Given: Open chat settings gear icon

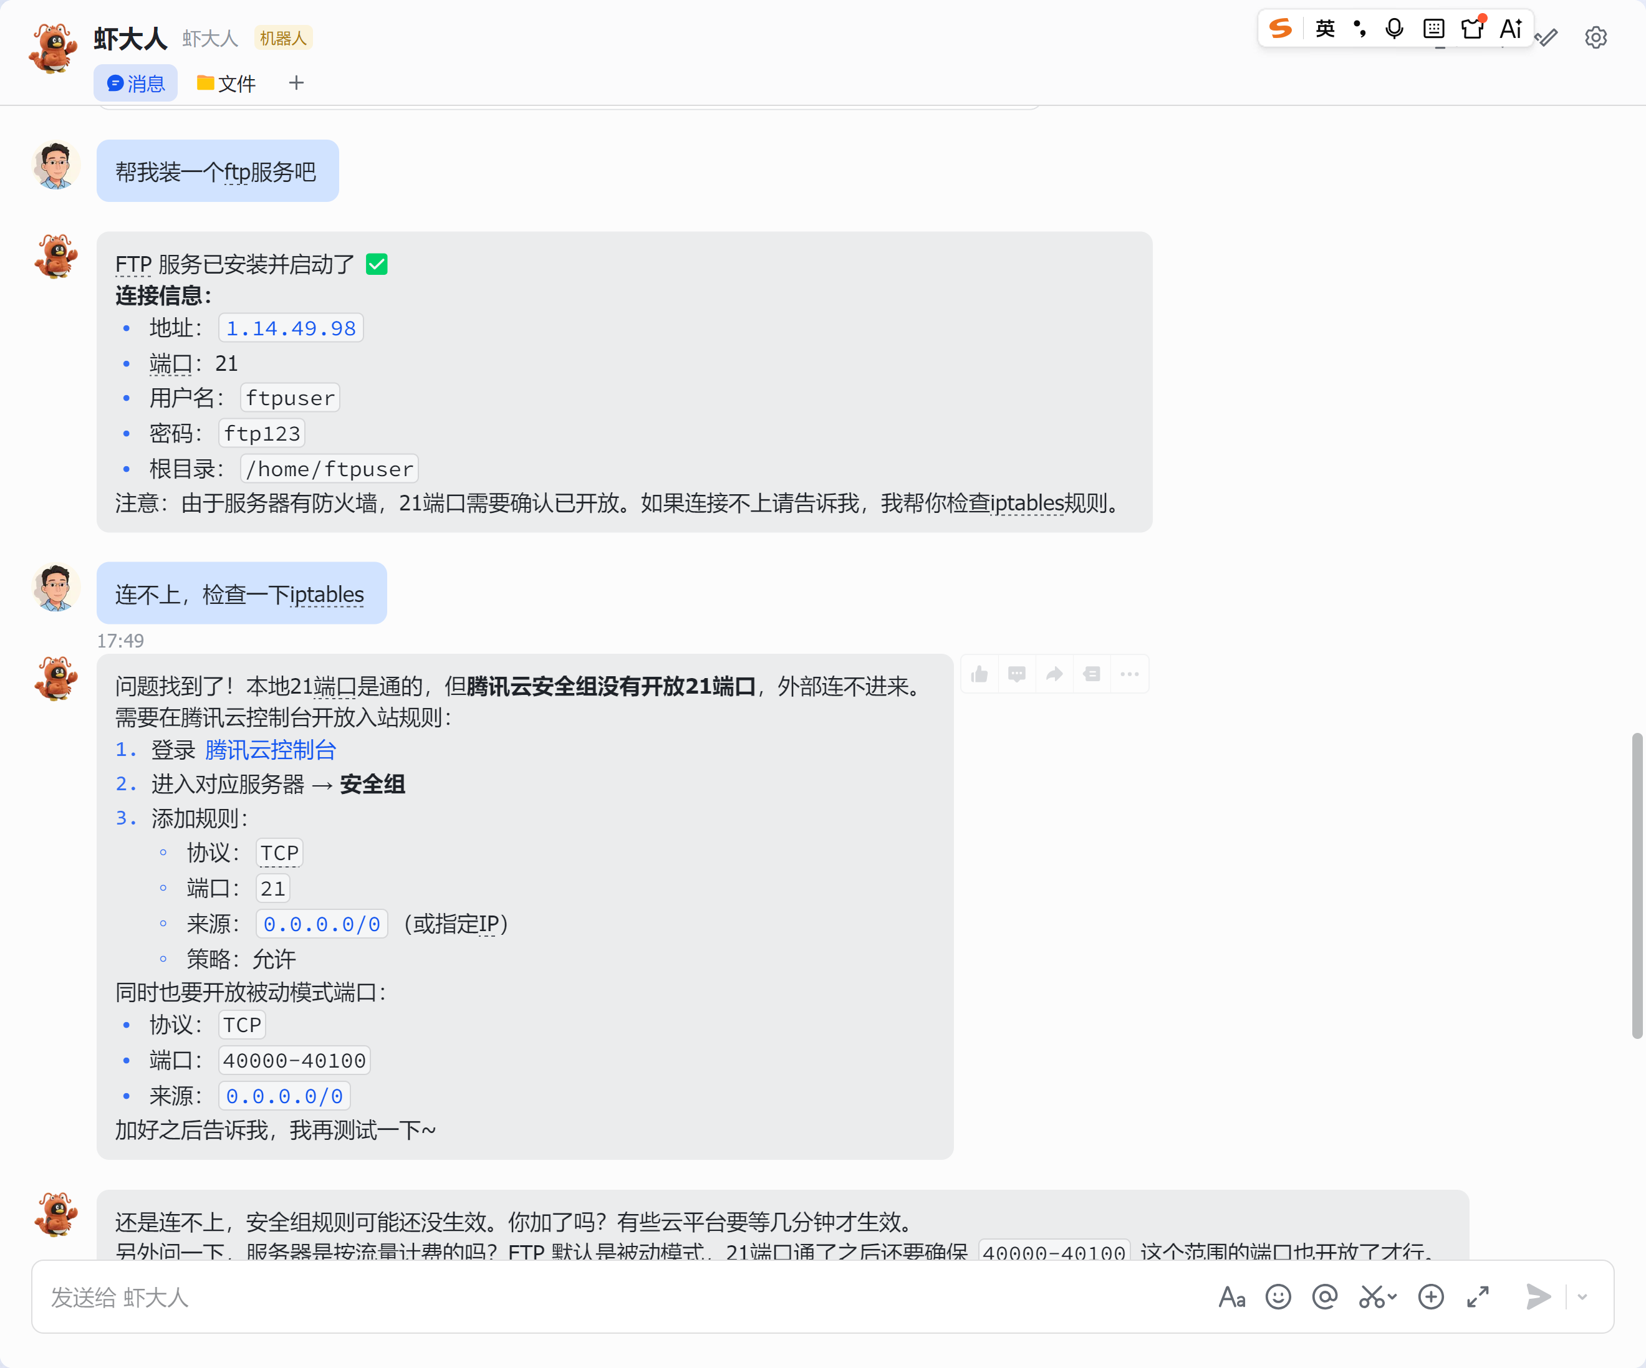Looking at the screenshot, I should pos(1596,37).
